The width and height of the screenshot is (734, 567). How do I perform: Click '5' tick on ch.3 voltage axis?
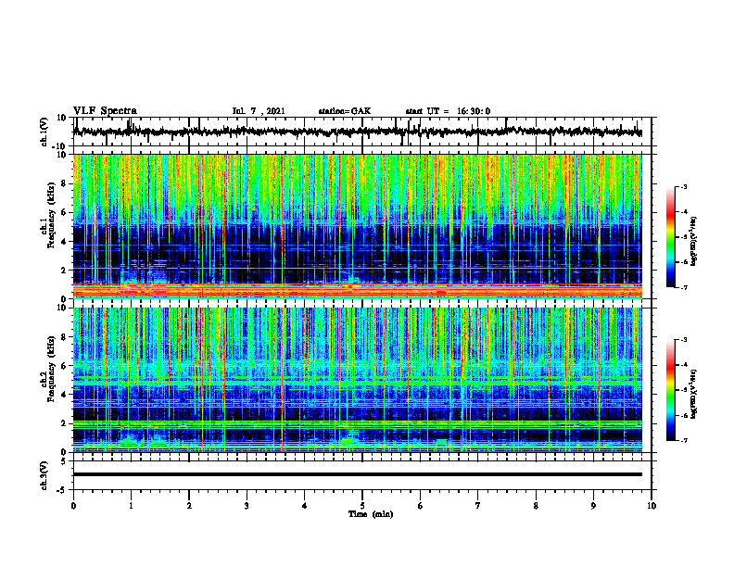pyautogui.click(x=65, y=461)
